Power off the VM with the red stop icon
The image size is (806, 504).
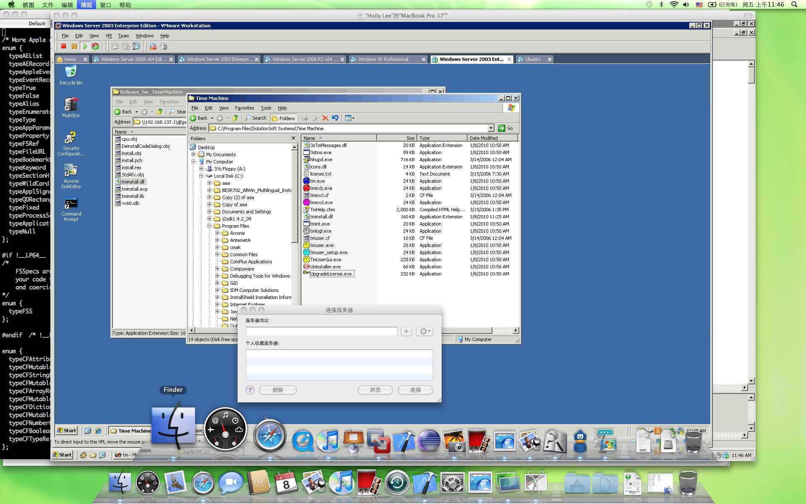click(x=63, y=46)
